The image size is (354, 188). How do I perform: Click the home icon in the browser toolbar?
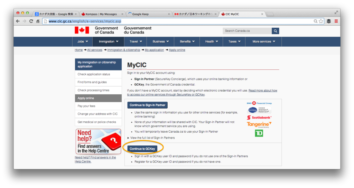[37, 21]
